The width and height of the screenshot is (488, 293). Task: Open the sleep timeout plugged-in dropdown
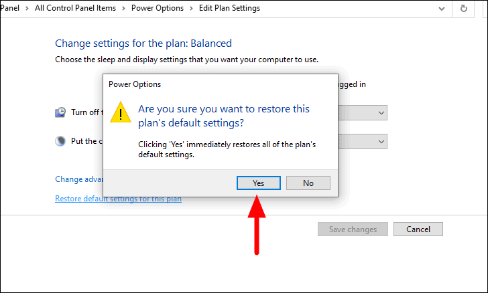pyautogui.click(x=363, y=141)
